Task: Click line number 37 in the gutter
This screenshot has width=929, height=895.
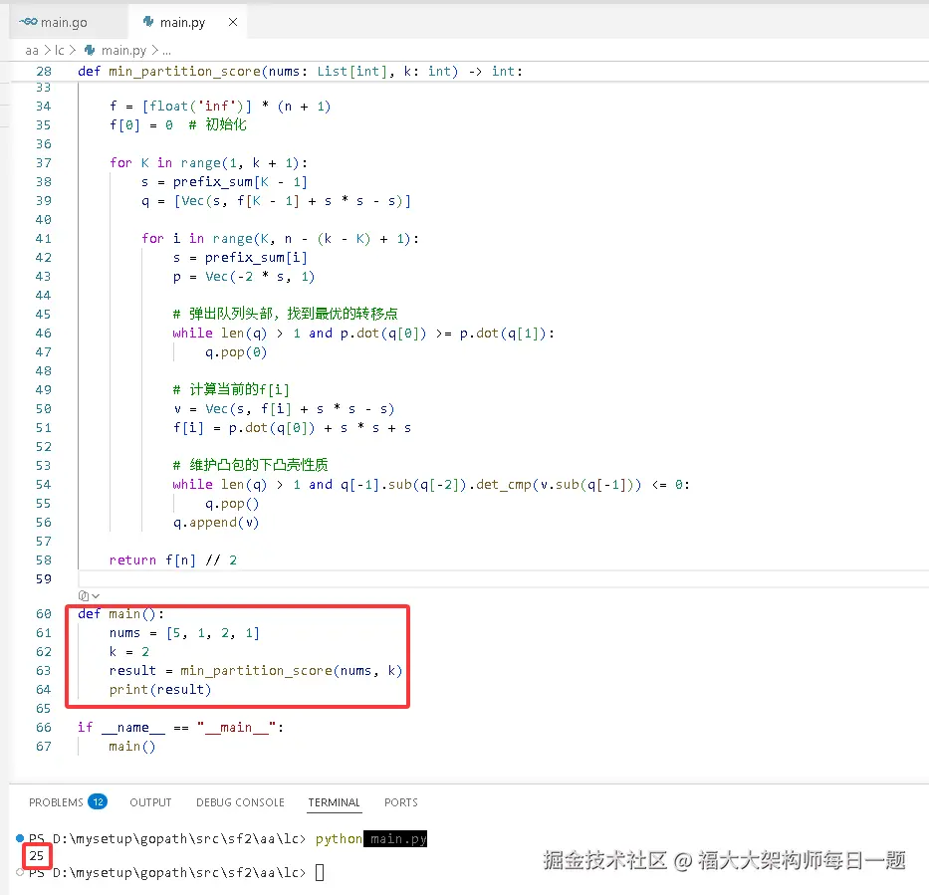Action: click(x=43, y=163)
